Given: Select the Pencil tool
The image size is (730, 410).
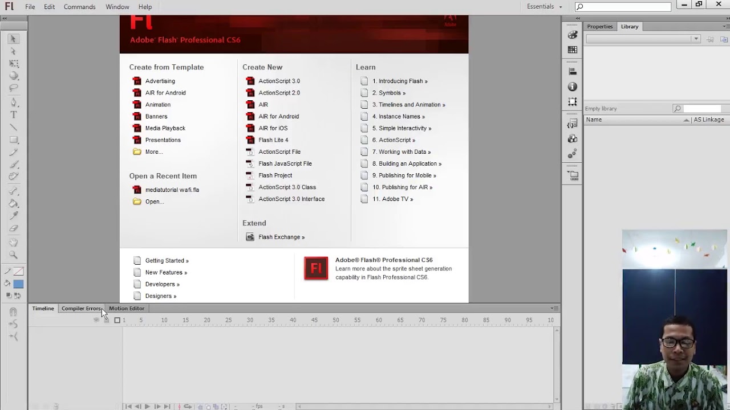Looking at the screenshot, I should tap(14, 153).
